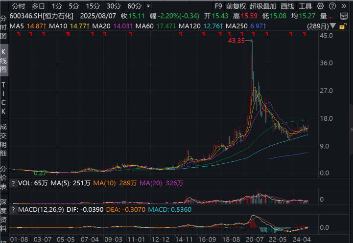
Task: Open the 工具 menu
Action: (x=306, y=6)
